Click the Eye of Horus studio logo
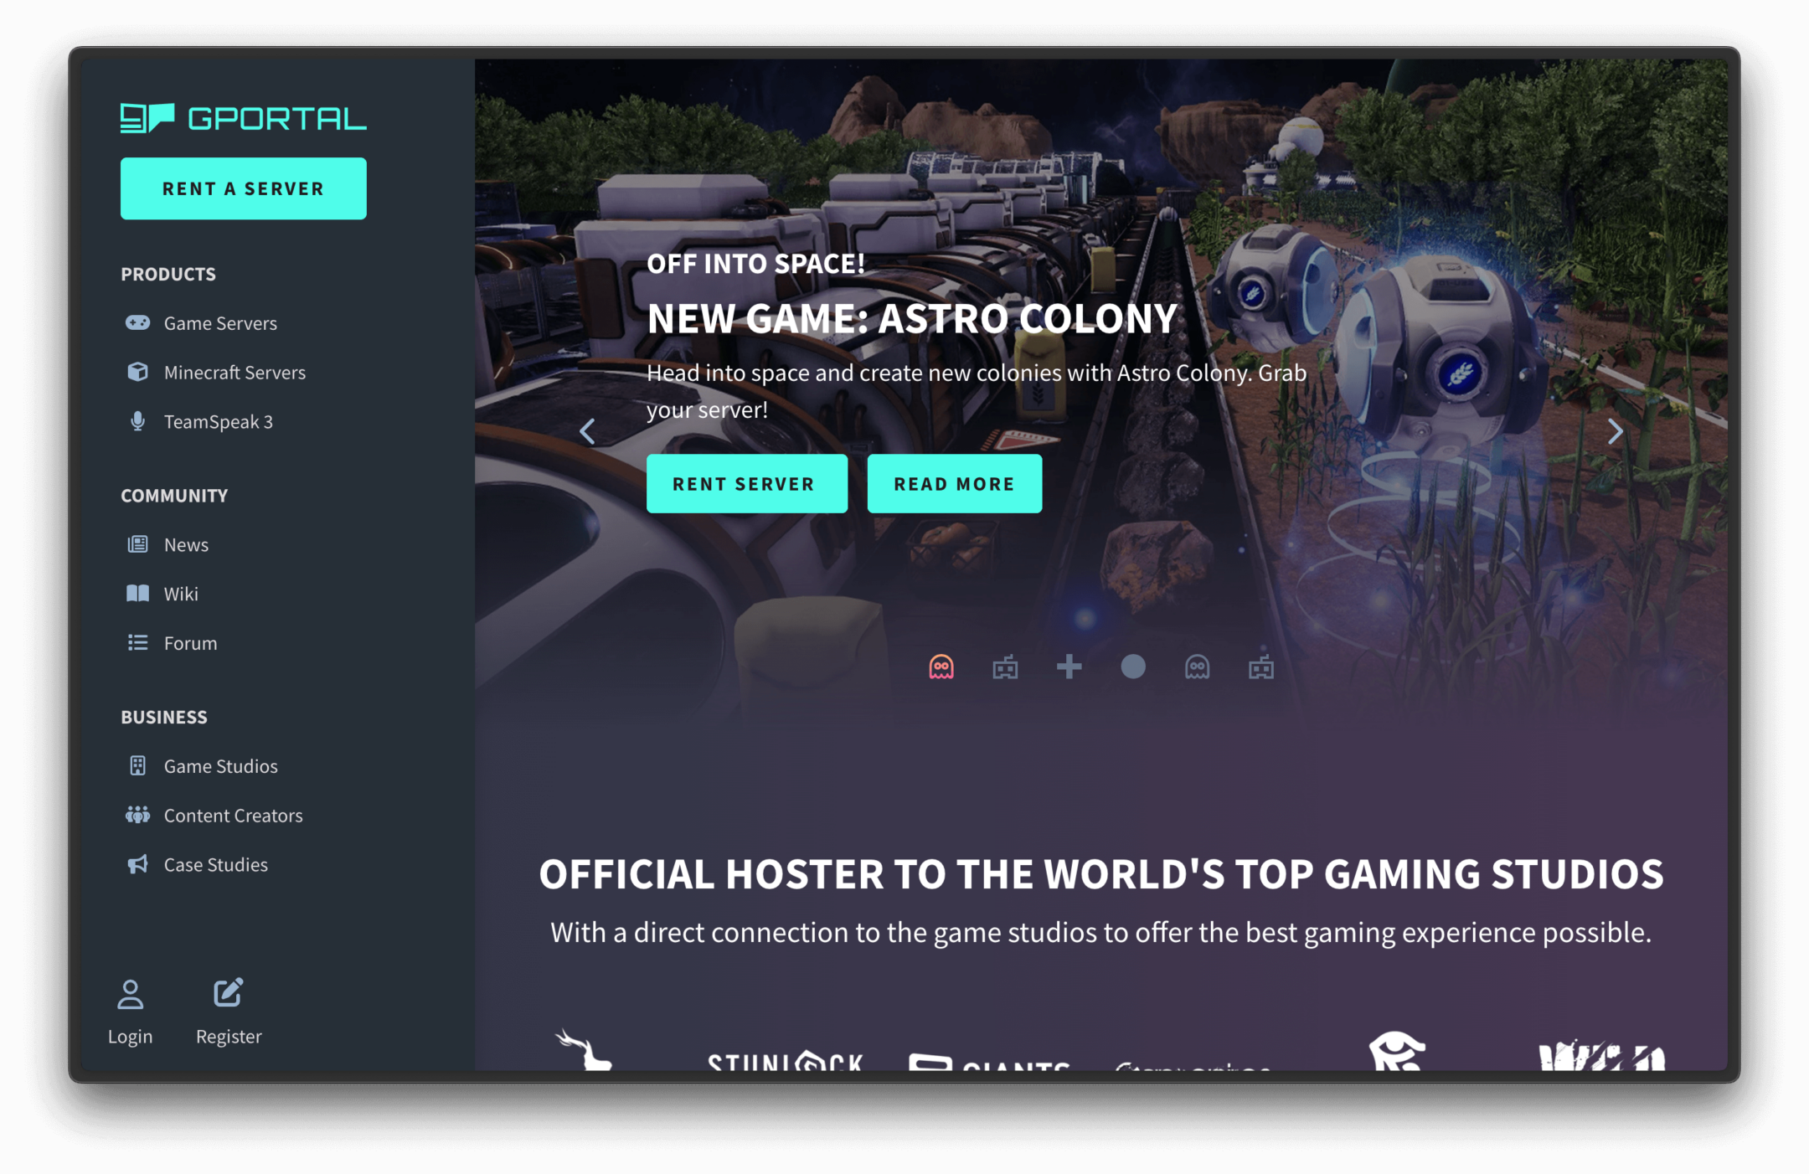Screen dimensions: 1809x1174 [1396, 1051]
